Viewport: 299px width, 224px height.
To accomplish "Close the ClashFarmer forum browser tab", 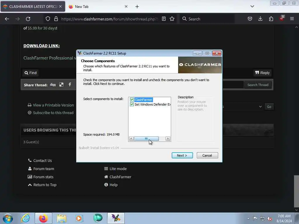I will click(x=60, y=6).
